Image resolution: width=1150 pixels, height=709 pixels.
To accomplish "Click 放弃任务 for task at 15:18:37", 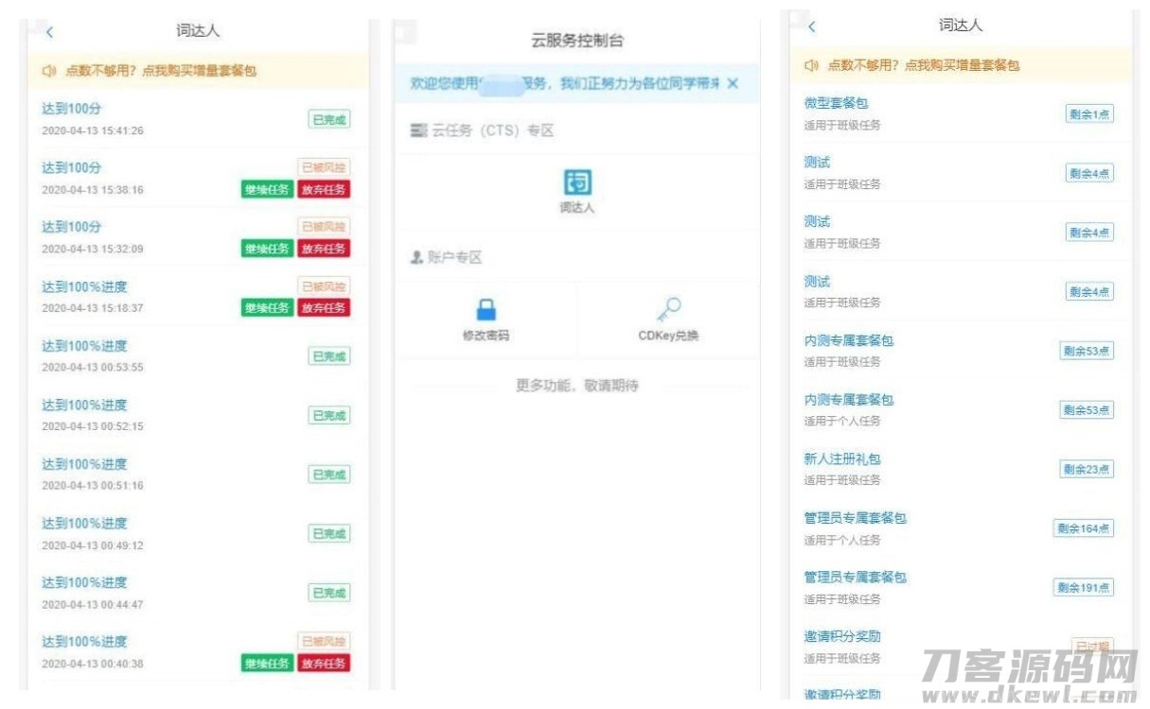I will click(x=324, y=307).
